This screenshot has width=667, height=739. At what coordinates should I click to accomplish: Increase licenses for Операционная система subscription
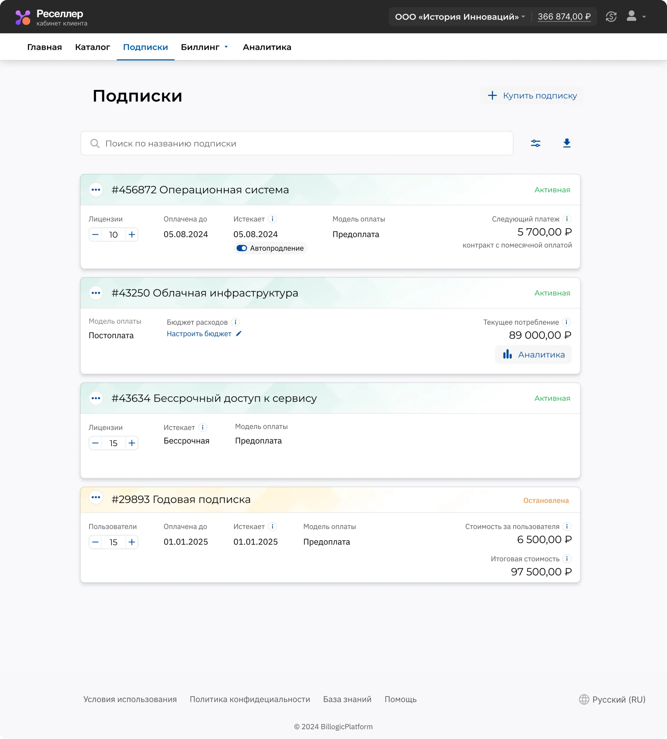132,234
